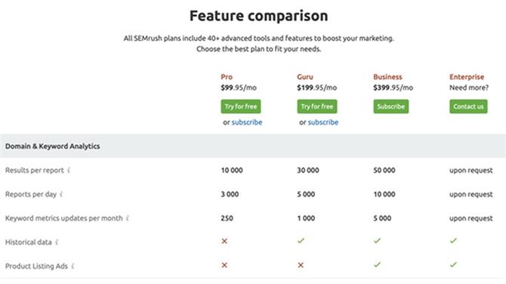
Task: Select the Enterprise plan heading
Action: tap(467, 77)
